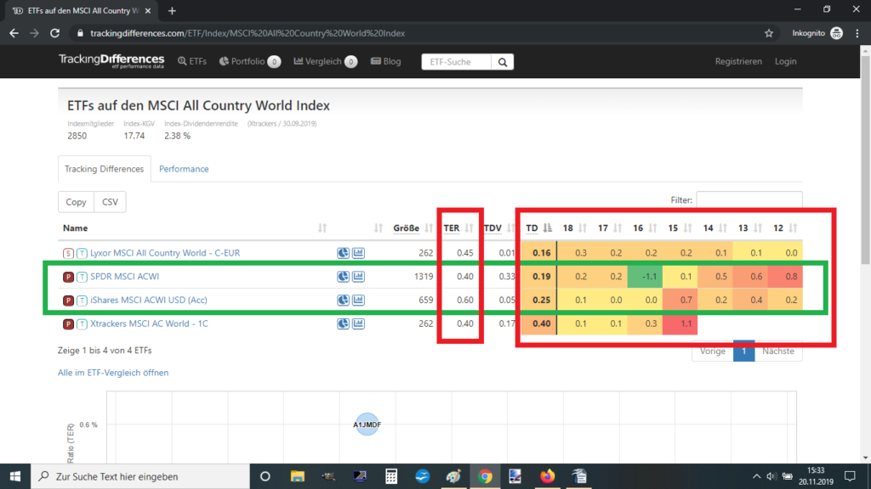The width and height of the screenshot is (871, 489).
Task: Sort table by TDV column
Action: [499, 228]
